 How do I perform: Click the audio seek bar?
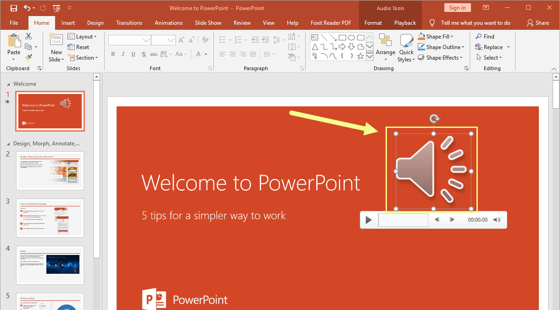click(403, 220)
